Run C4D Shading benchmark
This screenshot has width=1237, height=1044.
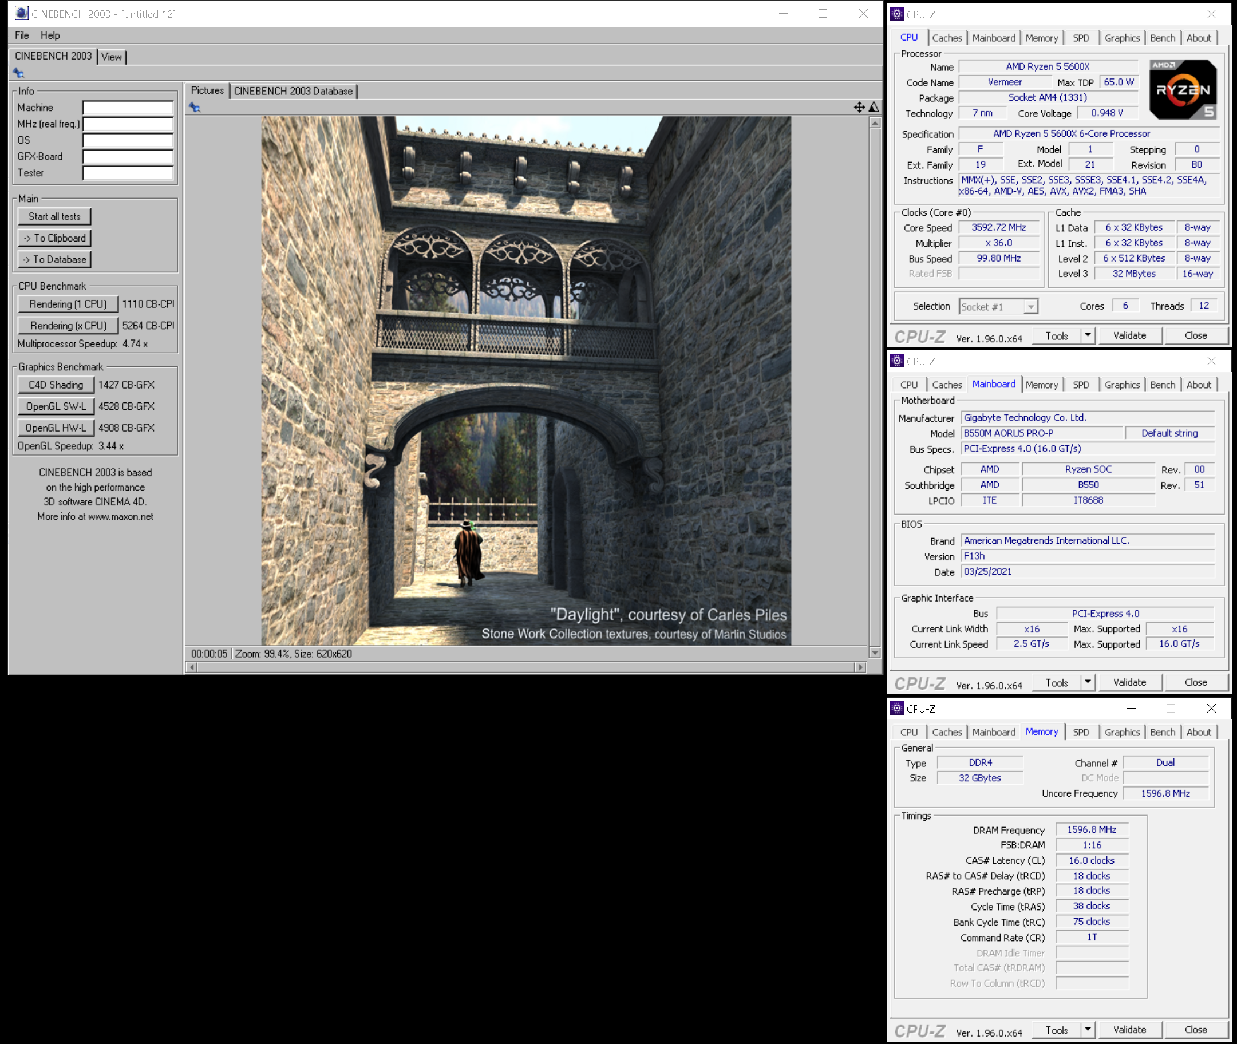click(x=56, y=385)
